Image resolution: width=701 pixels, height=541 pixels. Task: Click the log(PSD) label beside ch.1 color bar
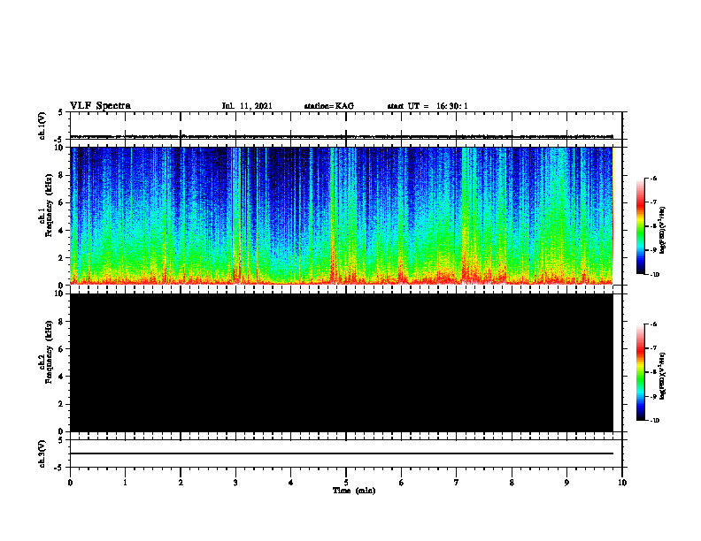663,230
